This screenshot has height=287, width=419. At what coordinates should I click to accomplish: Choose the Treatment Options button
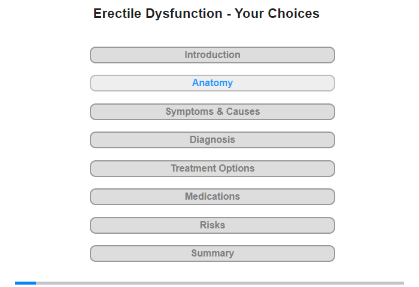pyautogui.click(x=212, y=169)
